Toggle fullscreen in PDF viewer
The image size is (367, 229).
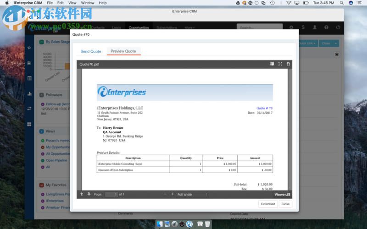pos(280,64)
